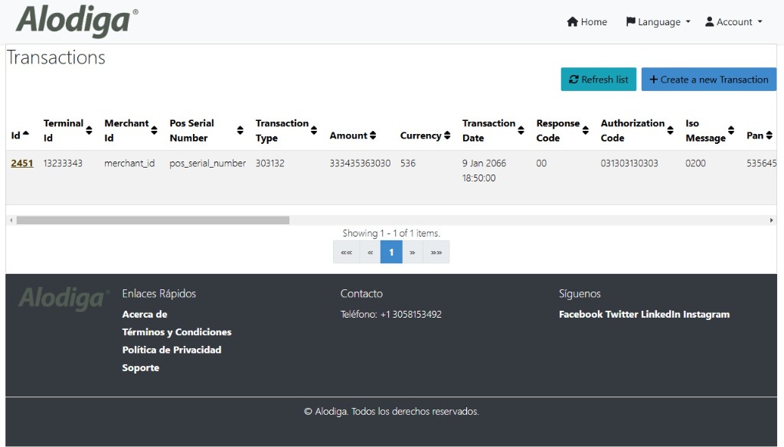The height and width of the screenshot is (447, 784).
Task: Open the Política de Privacidad link
Action: point(171,350)
